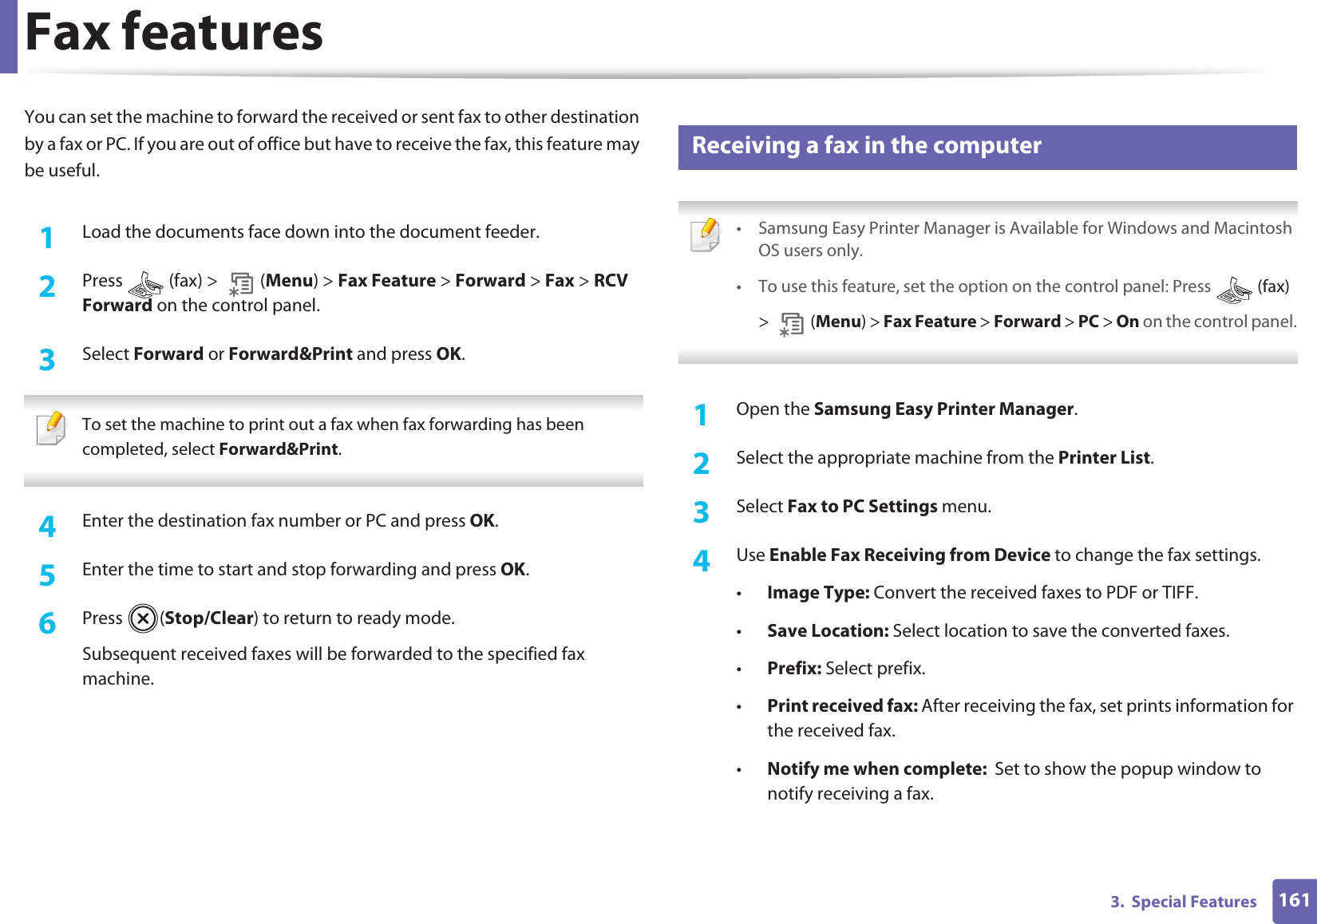The image size is (1317, 924).
Task: Click the note icon beside Samsung Easy Printer note
Action: [706, 235]
